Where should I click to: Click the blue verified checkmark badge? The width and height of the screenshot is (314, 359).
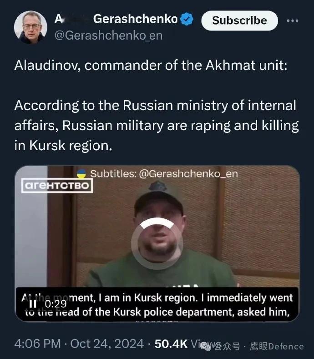[187, 19]
